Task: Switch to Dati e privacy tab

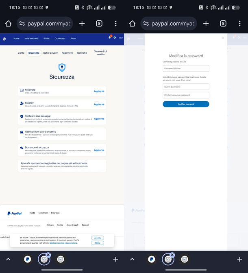Action: pyautogui.click(x=50, y=53)
